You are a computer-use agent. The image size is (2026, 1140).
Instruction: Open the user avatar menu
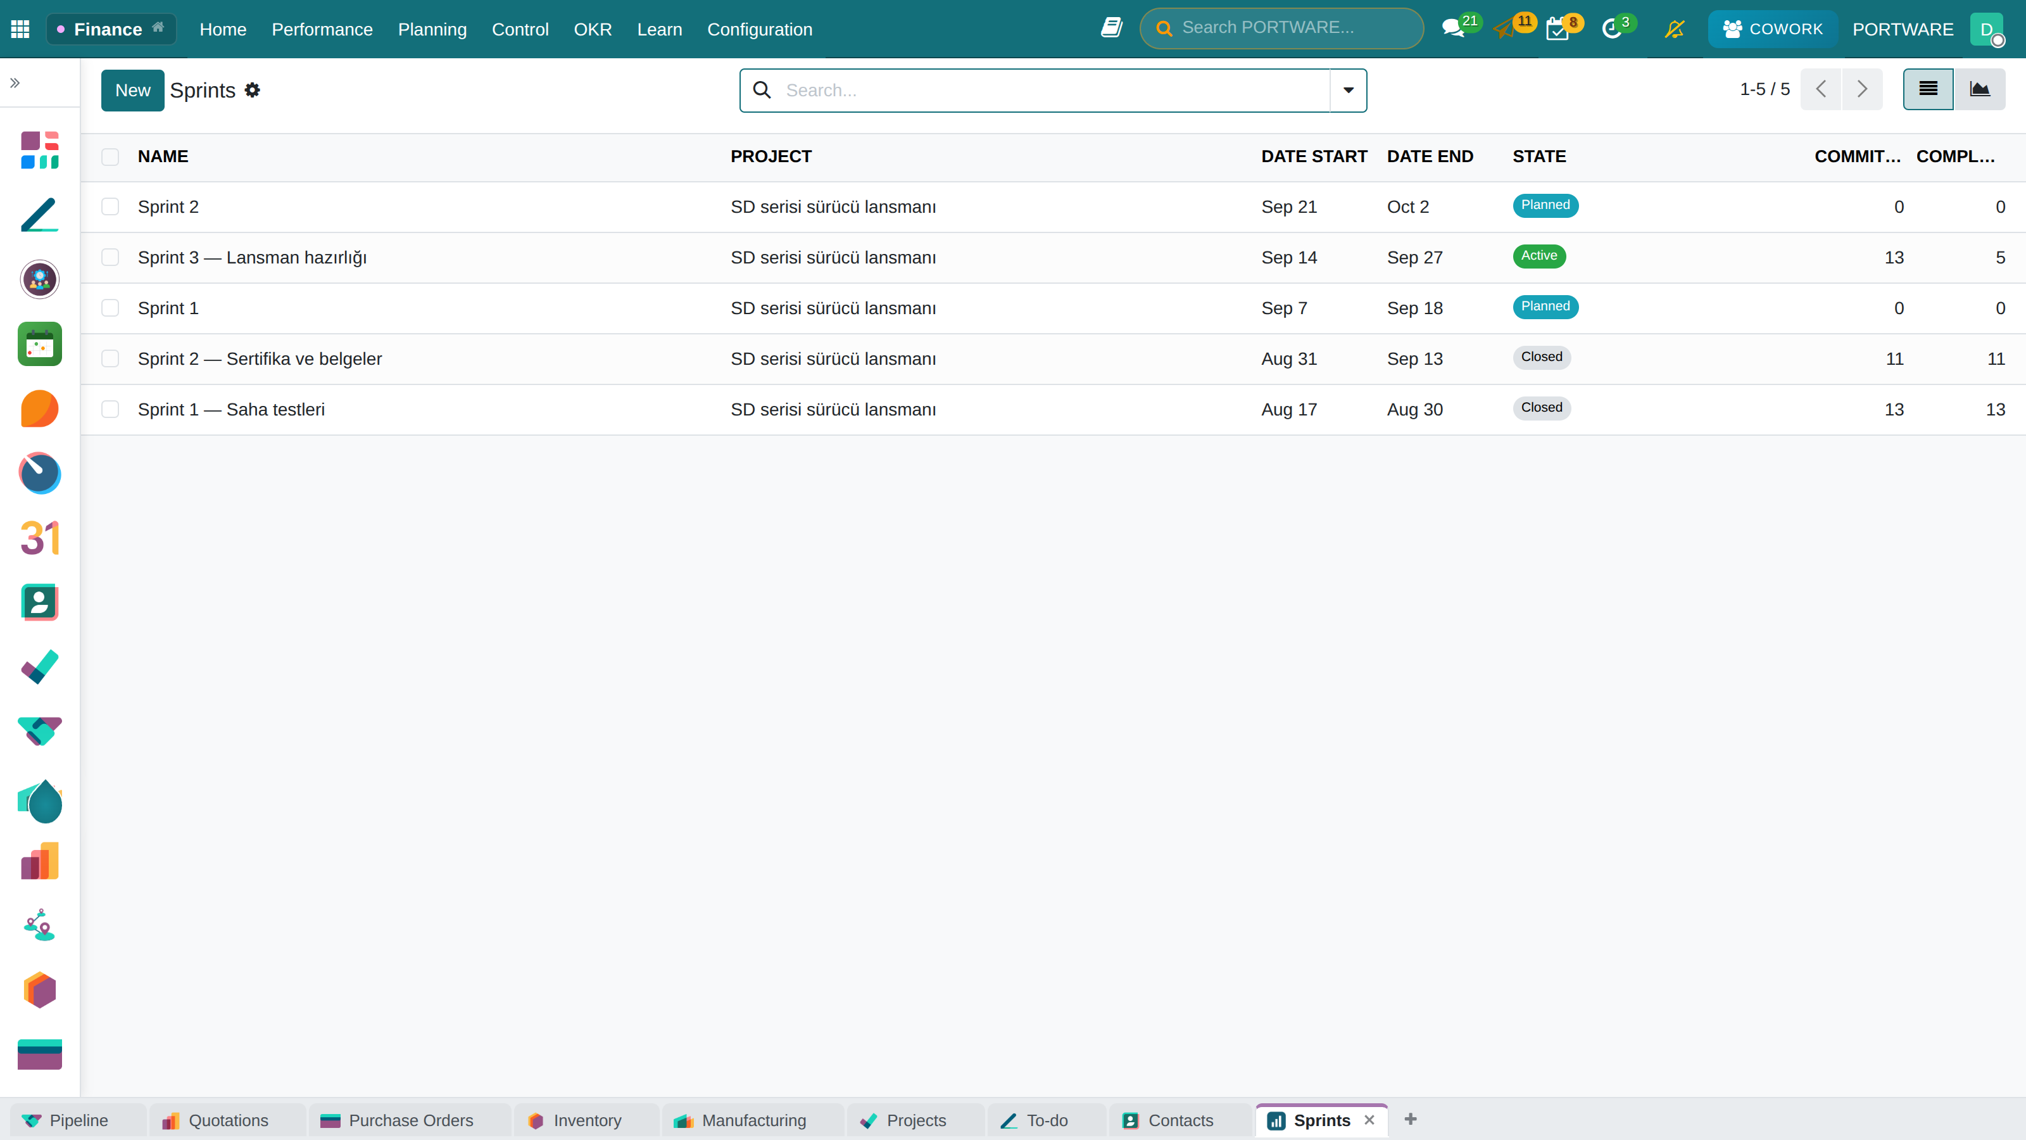(x=1987, y=29)
